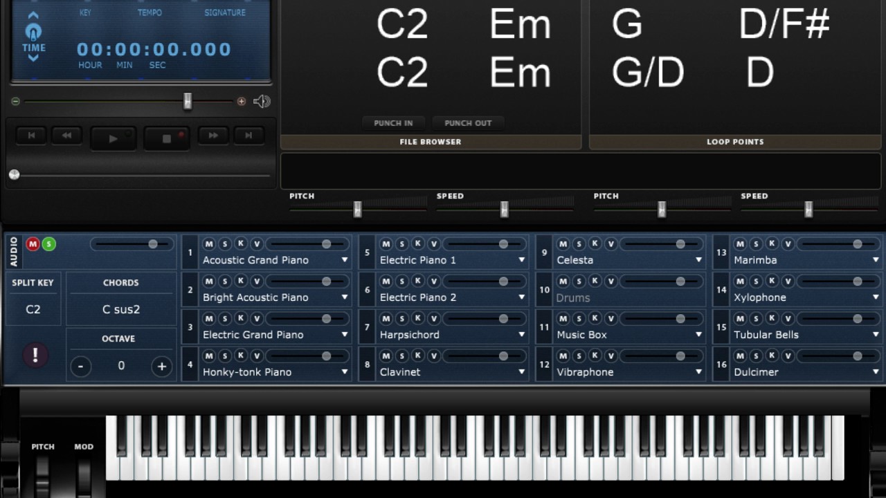Open Honky-tonk Piano instrument dropdown
886x498 pixels.
345,372
